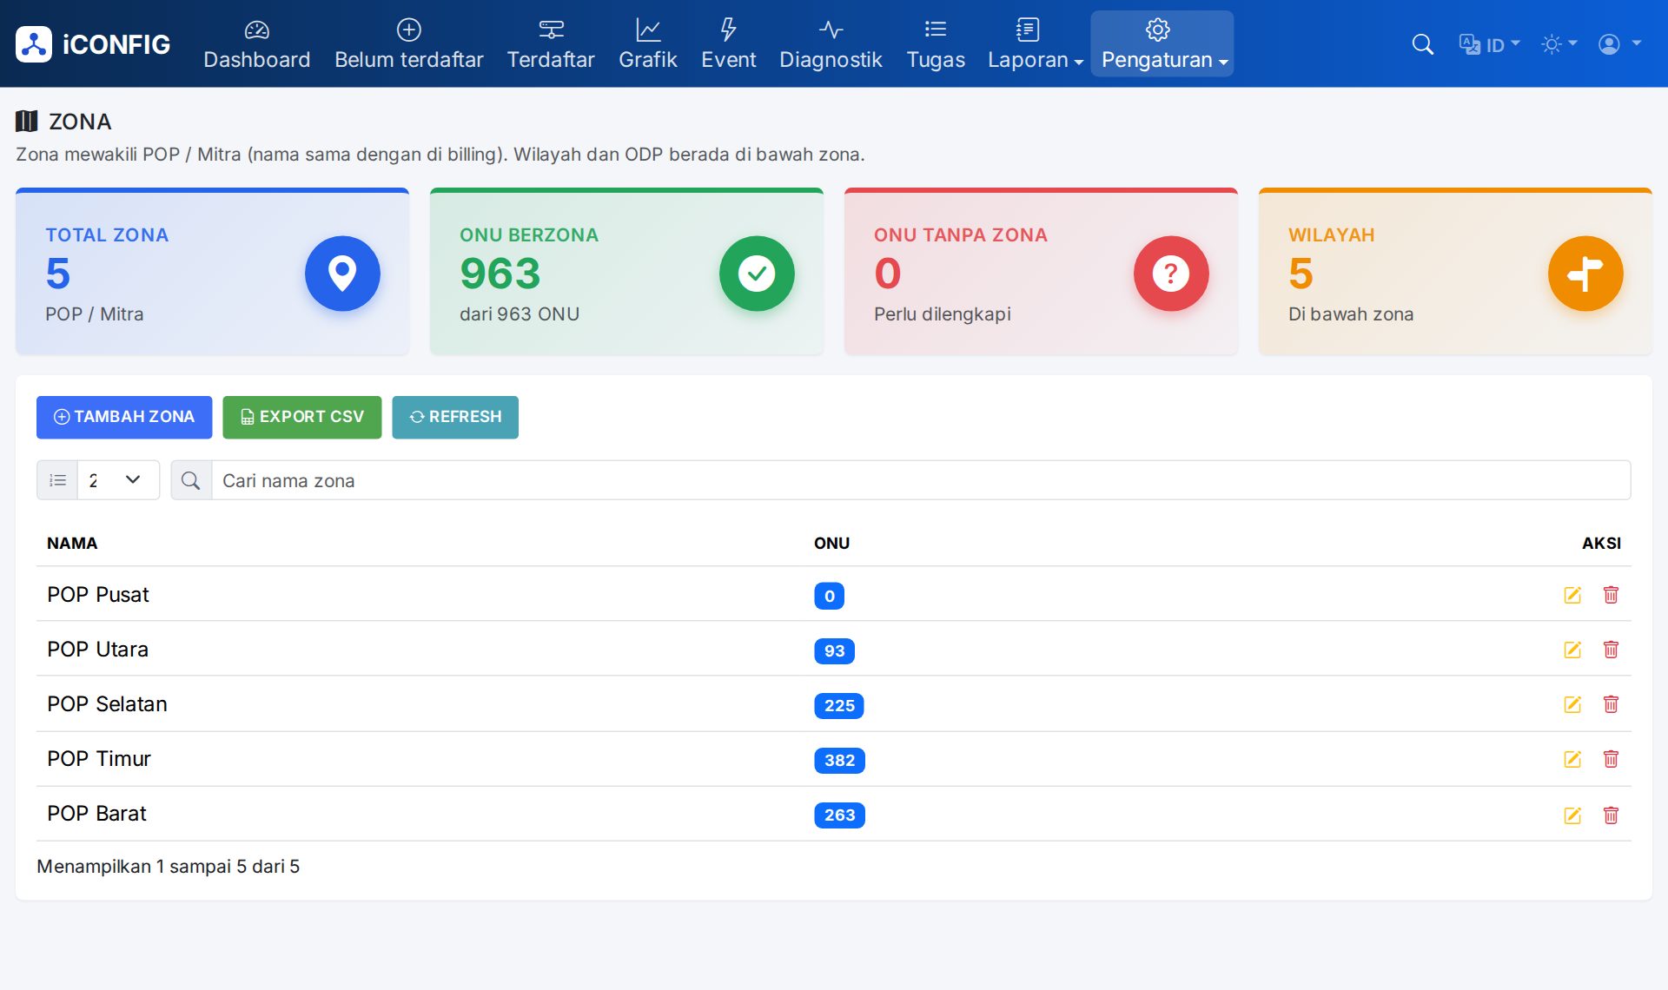Open the user account dropdown
Viewport: 1668px width, 990px height.
pos(1619,44)
